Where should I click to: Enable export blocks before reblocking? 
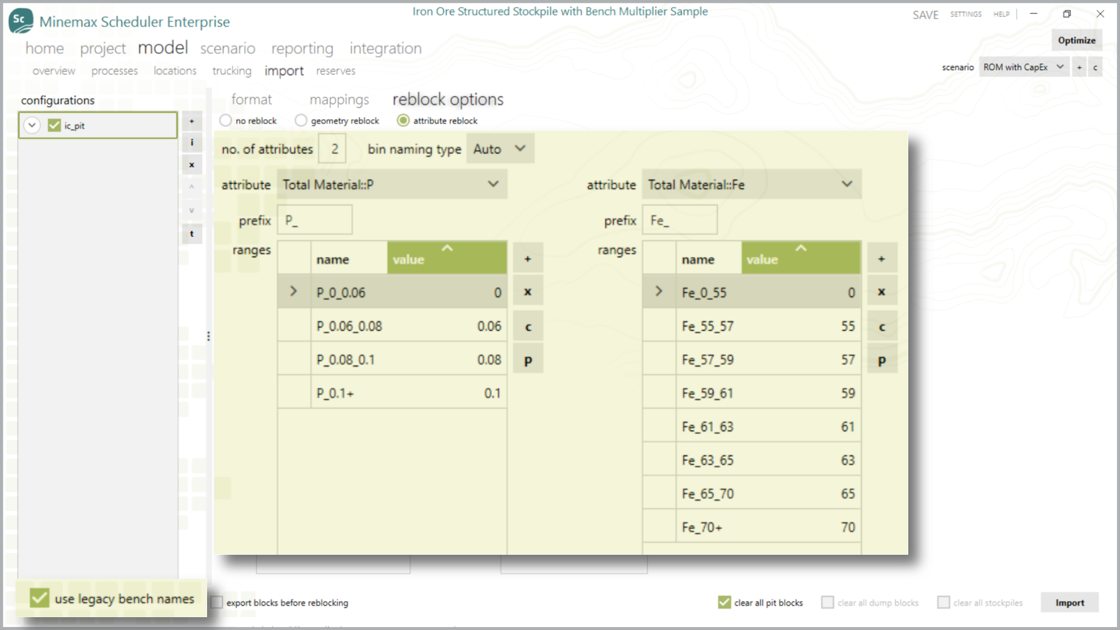point(217,602)
